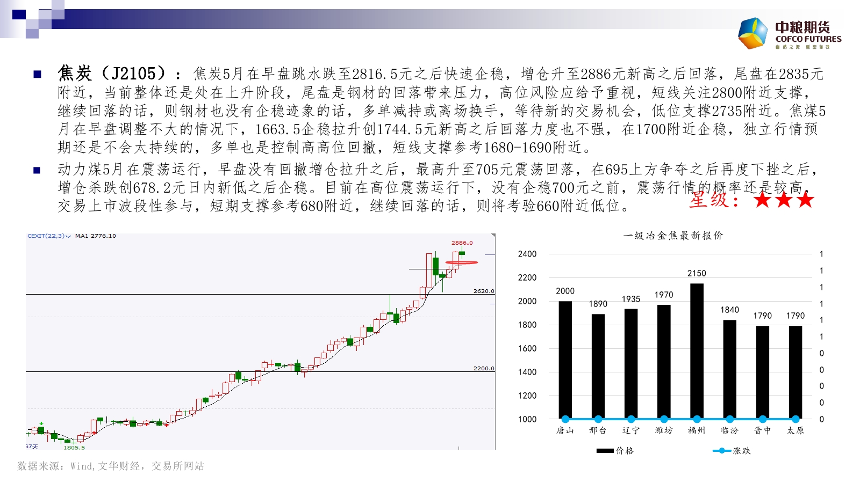
Task: Click the 数据来源 footer text
Action: point(111,466)
